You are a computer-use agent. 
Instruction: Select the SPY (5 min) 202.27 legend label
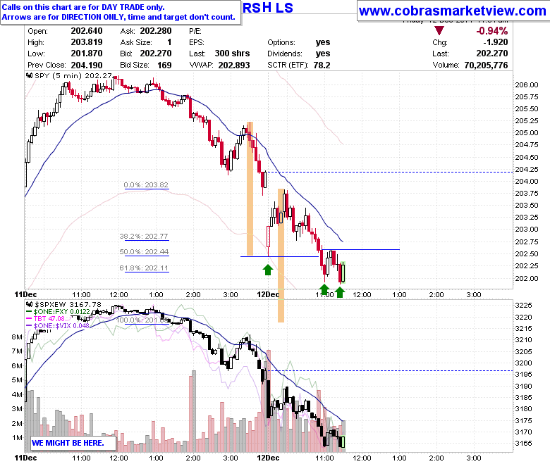(73, 75)
